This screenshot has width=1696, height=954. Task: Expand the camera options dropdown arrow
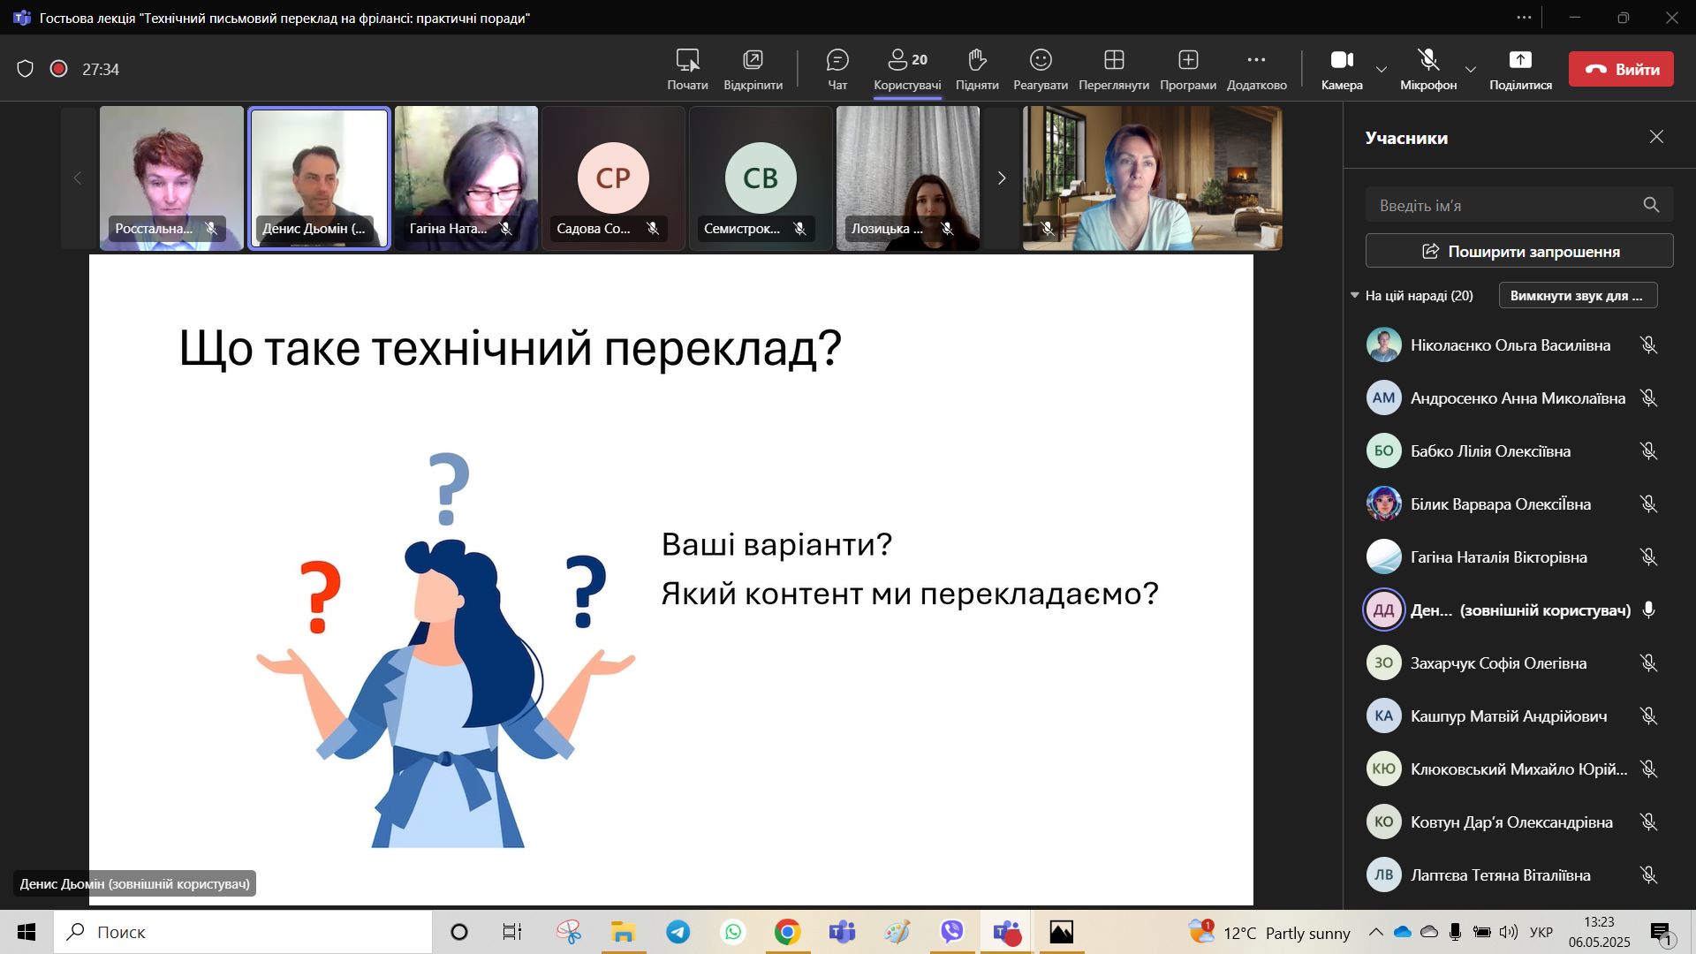point(1382,70)
